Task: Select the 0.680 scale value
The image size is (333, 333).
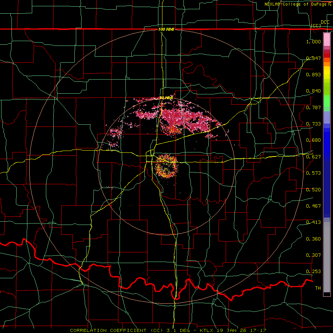Action: (x=313, y=140)
